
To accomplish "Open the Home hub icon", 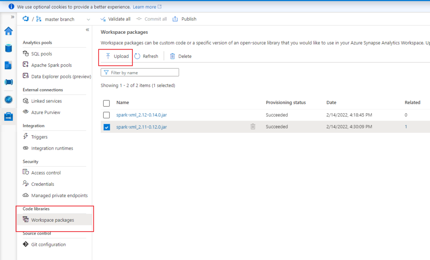I will click(x=8, y=31).
